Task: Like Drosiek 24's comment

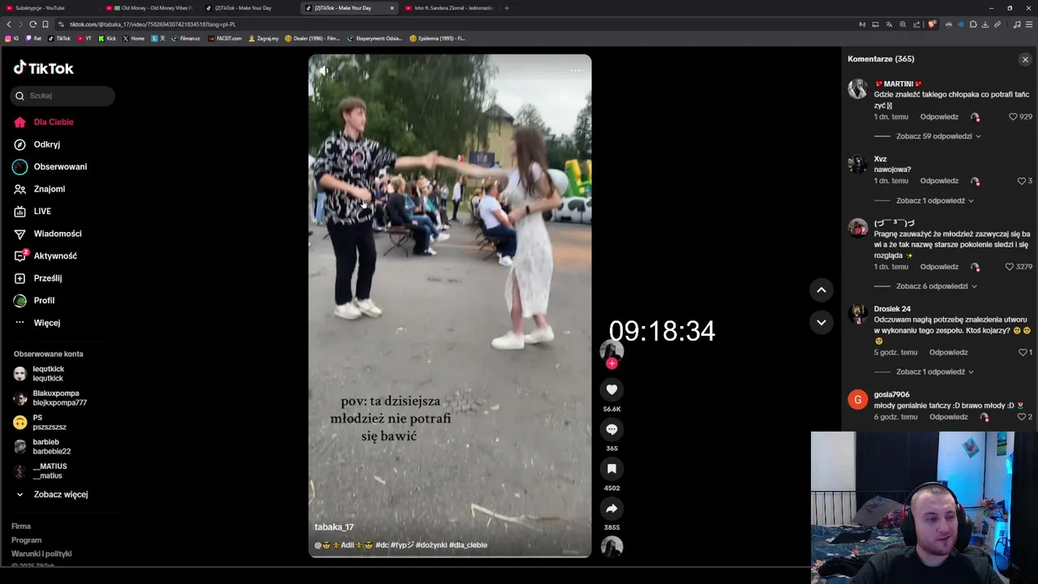Action: click(x=1023, y=353)
